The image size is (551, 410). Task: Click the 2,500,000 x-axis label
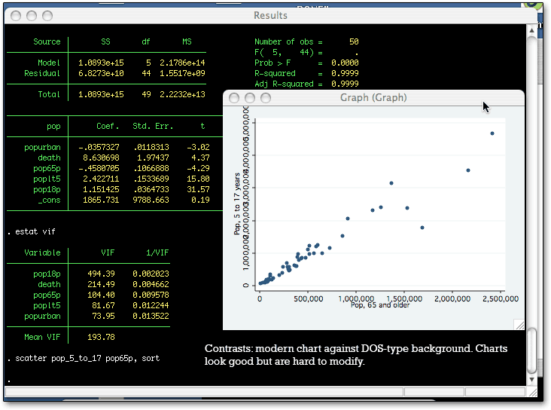501,298
